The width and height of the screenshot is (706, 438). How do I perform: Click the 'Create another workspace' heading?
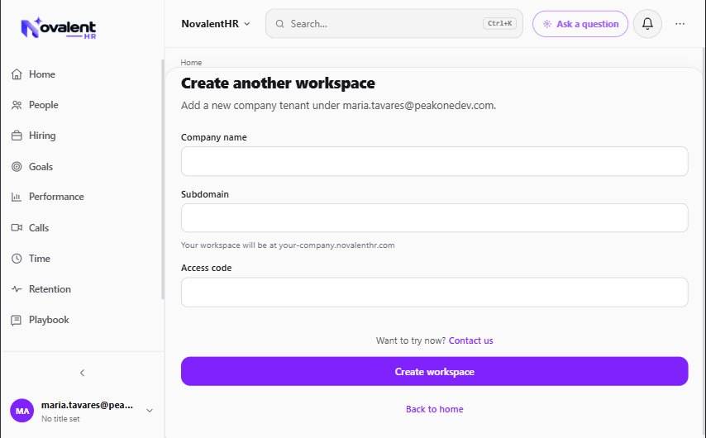278,83
